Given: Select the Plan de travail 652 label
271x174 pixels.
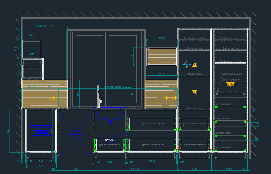Looking at the screenshot, I should point(40,87).
